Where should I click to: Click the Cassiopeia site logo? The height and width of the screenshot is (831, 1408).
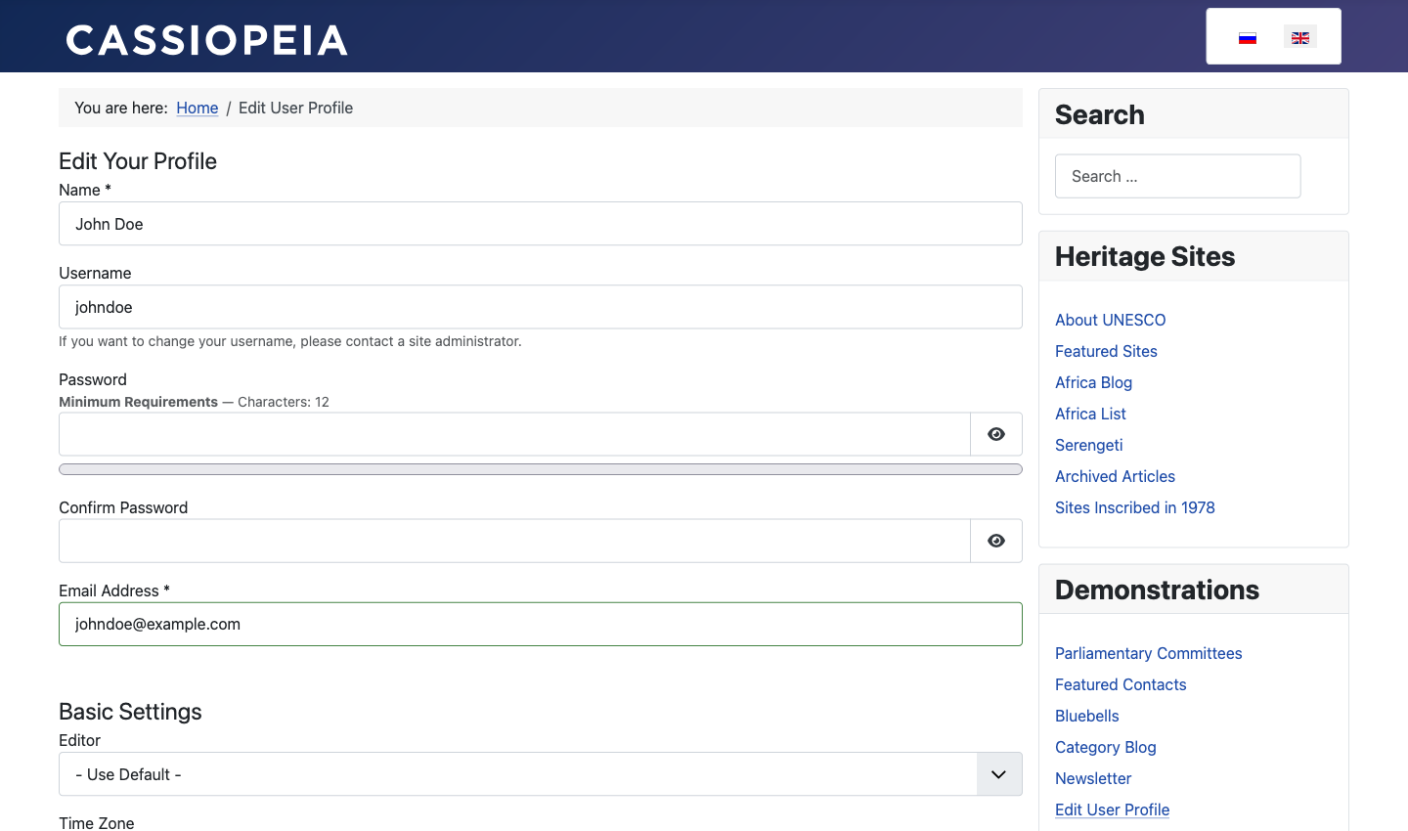tap(207, 40)
